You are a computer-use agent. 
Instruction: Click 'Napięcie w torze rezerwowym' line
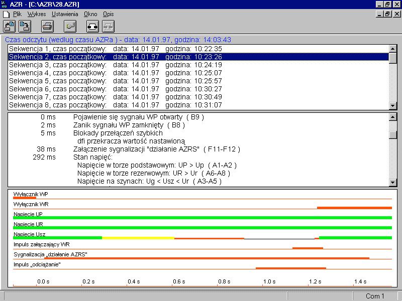[x=154, y=173]
